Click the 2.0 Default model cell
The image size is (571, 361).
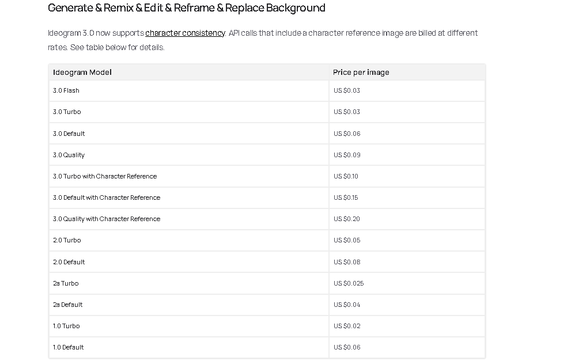pos(69,262)
